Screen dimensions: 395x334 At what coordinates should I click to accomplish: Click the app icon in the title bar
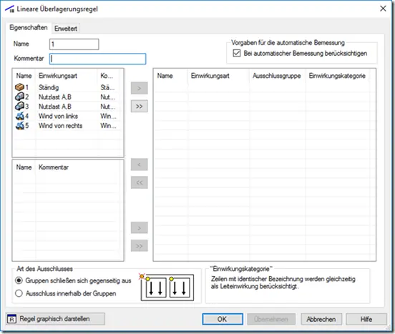(x=9, y=9)
